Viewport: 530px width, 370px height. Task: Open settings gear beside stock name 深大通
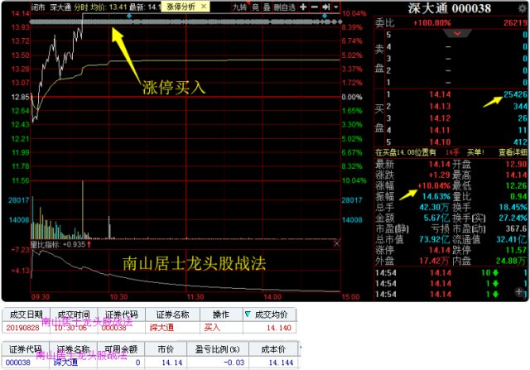[520, 7]
